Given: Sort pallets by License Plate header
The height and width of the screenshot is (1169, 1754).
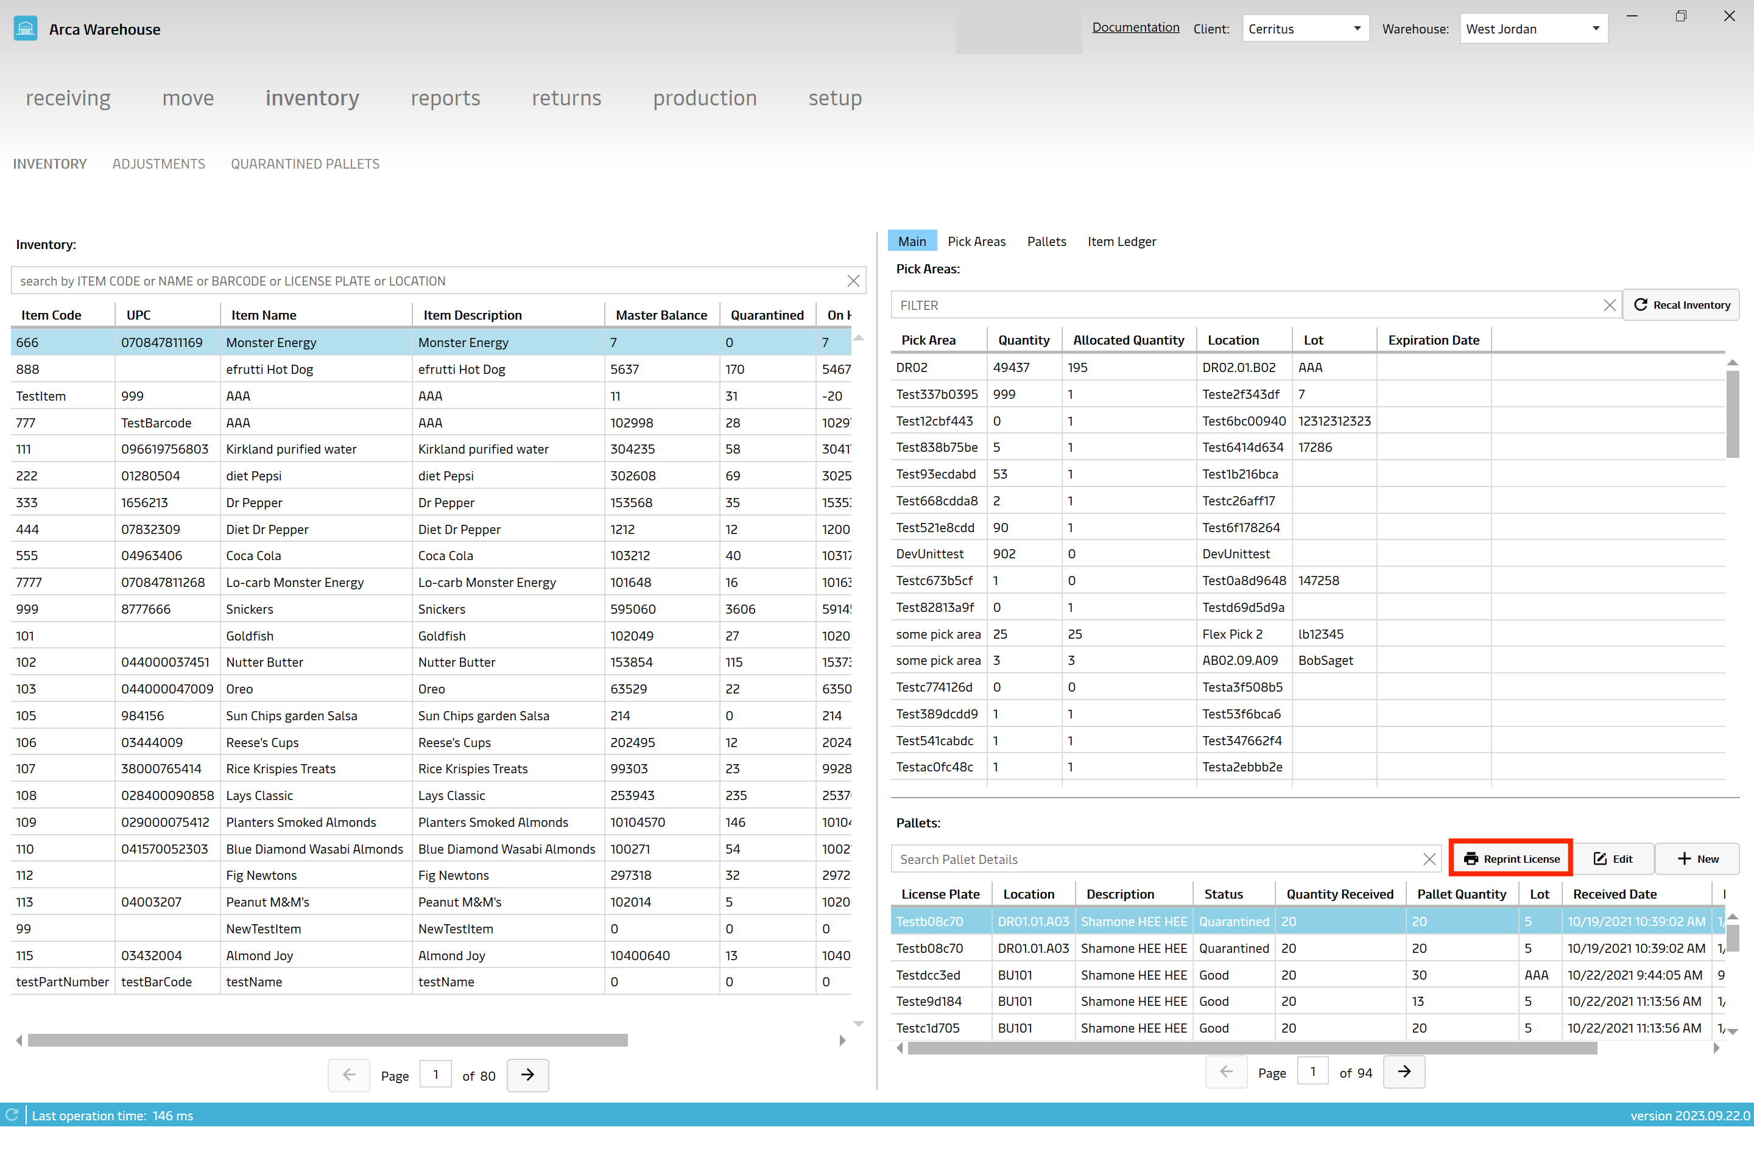Looking at the screenshot, I should [x=940, y=894].
